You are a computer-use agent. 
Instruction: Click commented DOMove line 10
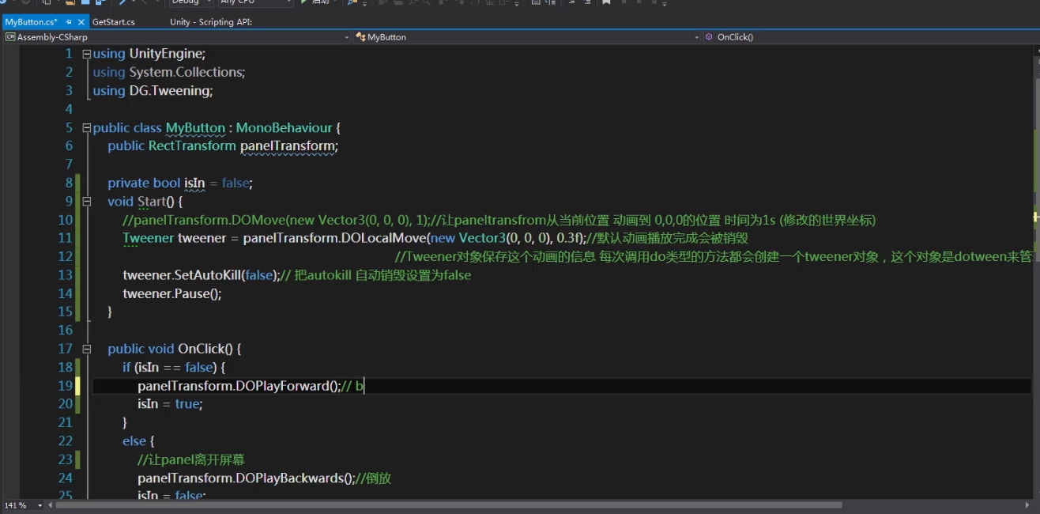[499, 220]
